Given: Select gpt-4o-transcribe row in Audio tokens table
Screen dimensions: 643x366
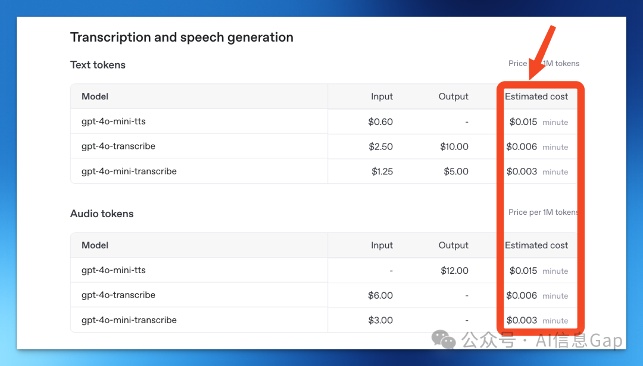Looking at the screenshot, I should (118, 295).
